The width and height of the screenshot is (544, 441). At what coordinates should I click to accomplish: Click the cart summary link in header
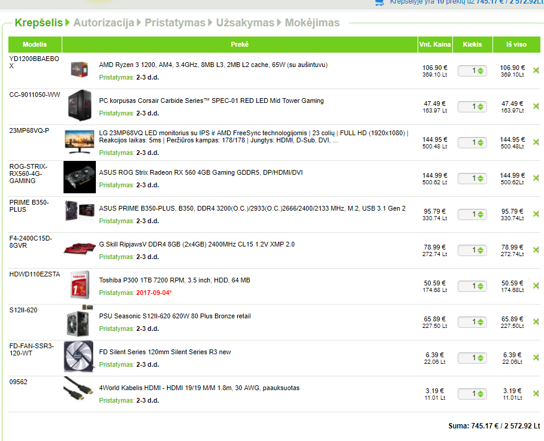[467, 2]
